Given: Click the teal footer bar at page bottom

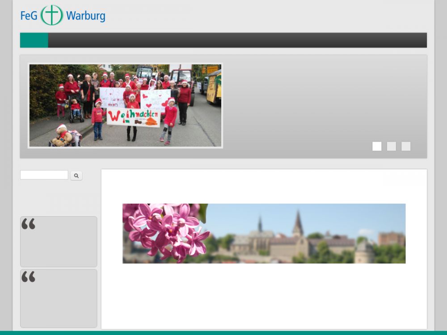Looking at the screenshot, I should pyautogui.click(x=223, y=333).
